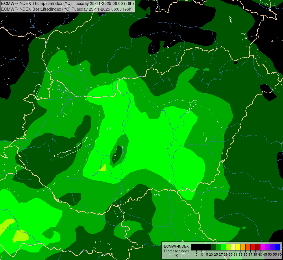Pick the dark red 39–40 legend swatch

[x=258, y=247]
